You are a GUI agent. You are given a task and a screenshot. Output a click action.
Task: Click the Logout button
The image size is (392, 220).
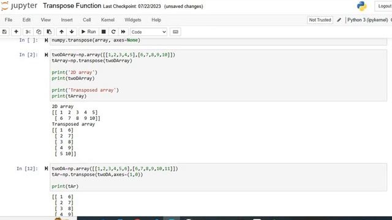[x=384, y=6]
